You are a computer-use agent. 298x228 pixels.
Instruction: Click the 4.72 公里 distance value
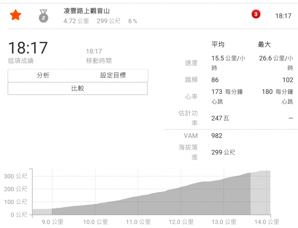click(x=76, y=21)
